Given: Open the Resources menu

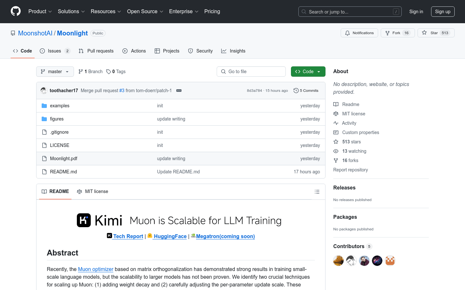Looking at the screenshot, I should coord(106,12).
